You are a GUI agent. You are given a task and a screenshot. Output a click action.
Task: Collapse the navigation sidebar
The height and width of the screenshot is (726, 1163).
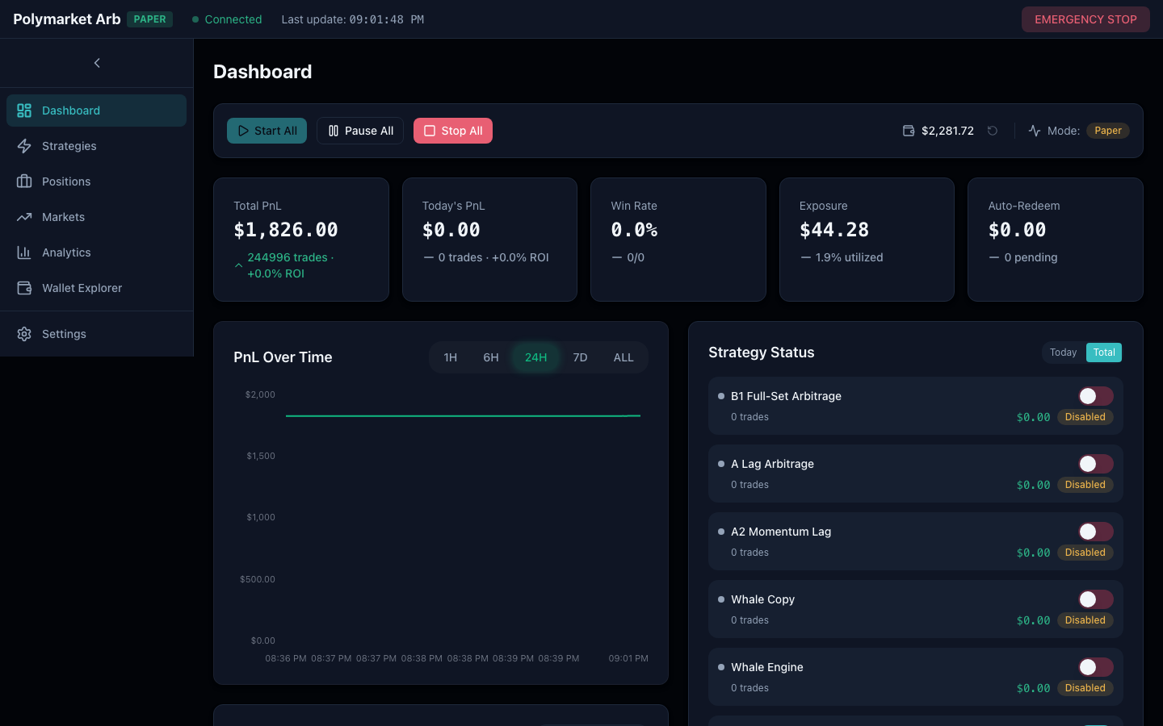pyautogui.click(x=97, y=63)
